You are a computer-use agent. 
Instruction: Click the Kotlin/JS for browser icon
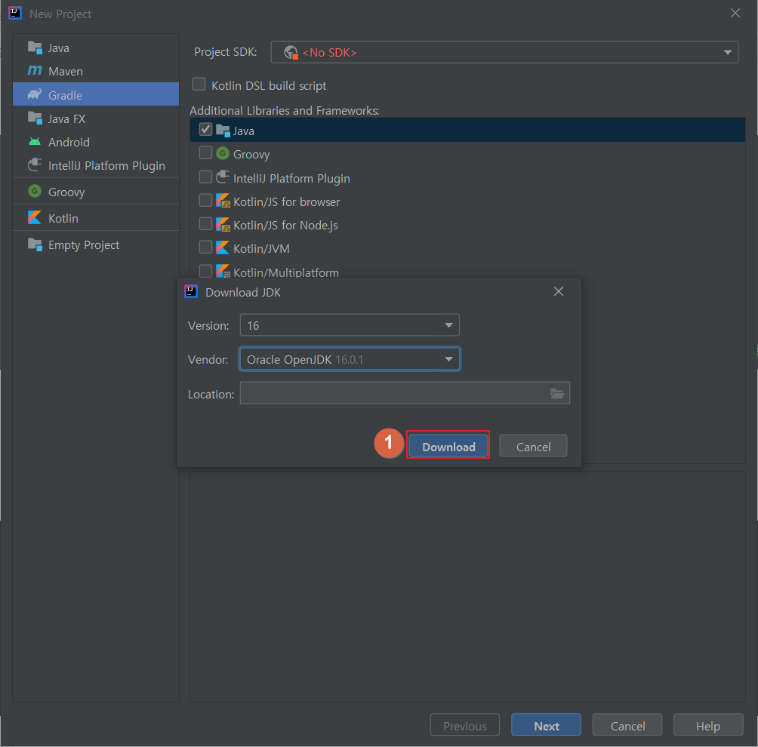pos(223,201)
